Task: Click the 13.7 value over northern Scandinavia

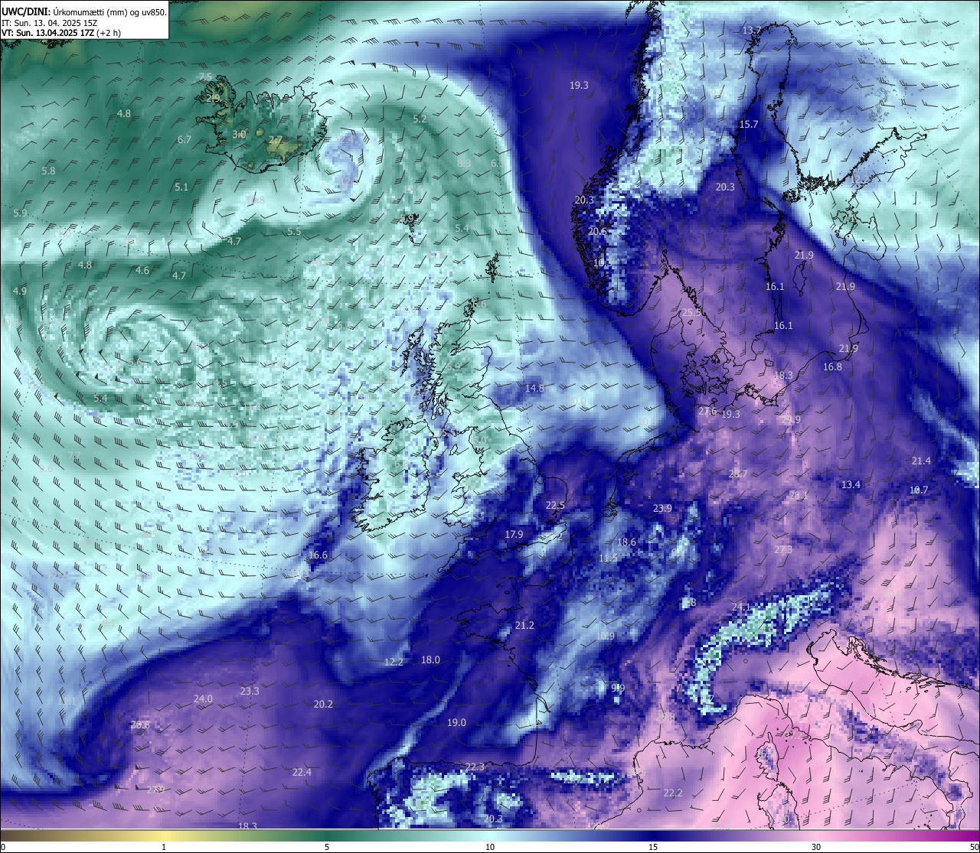Action: click(752, 31)
